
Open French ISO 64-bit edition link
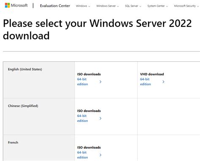pos(83,155)
